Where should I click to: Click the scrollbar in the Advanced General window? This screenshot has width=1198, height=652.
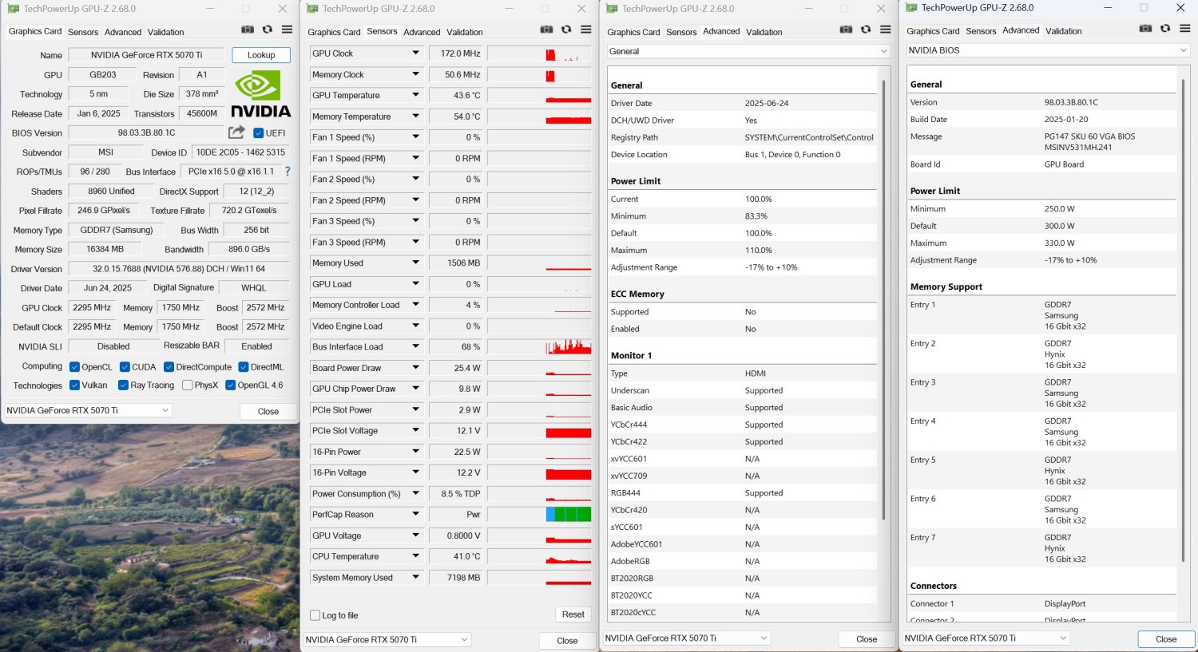(883, 299)
